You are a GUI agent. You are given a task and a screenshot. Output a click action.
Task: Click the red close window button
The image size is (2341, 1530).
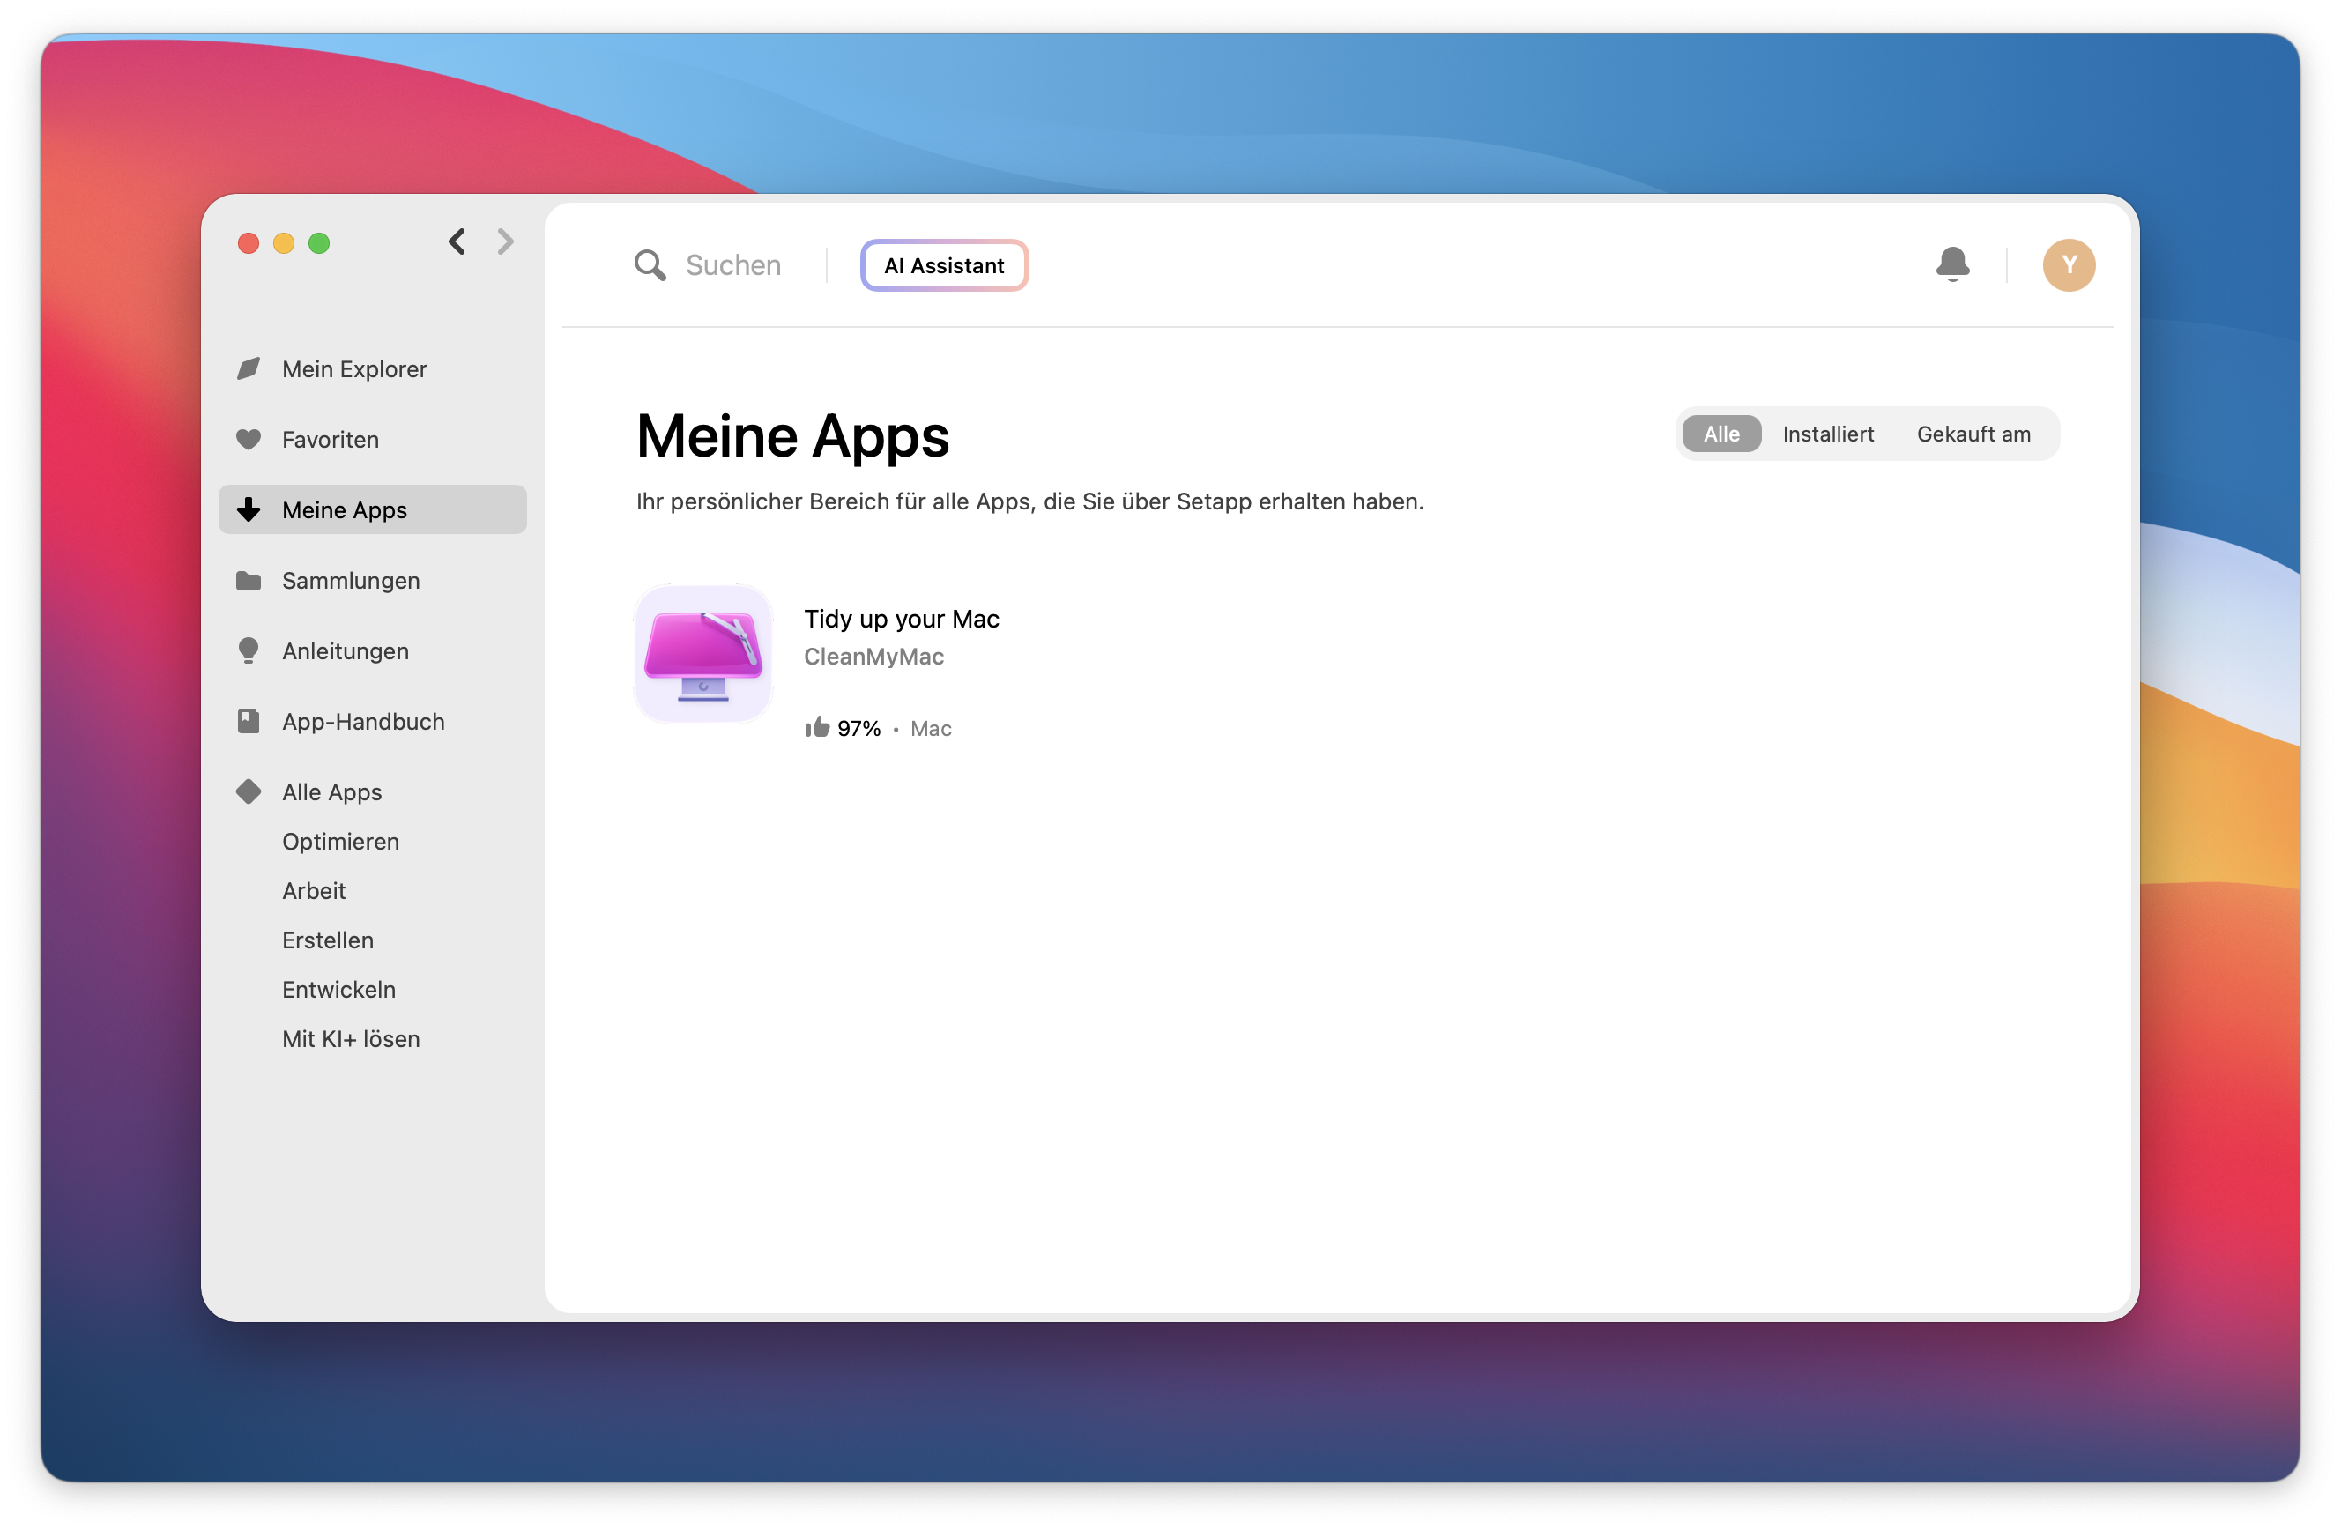click(x=249, y=243)
